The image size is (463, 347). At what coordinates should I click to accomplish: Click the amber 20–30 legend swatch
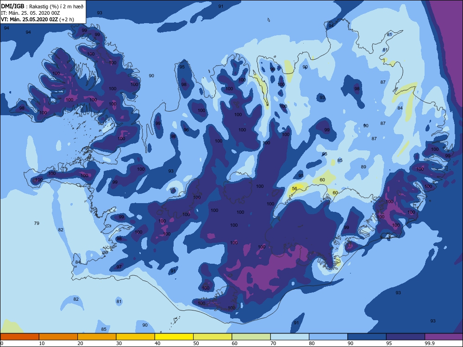pos(97,337)
